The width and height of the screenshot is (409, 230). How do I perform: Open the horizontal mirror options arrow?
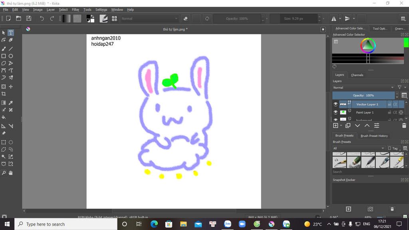click(340, 18)
